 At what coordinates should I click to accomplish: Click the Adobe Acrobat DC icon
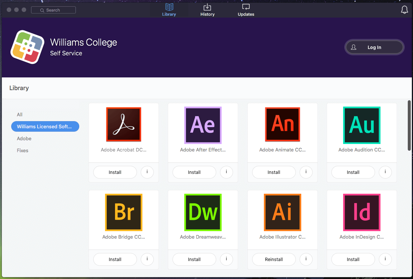124,126
